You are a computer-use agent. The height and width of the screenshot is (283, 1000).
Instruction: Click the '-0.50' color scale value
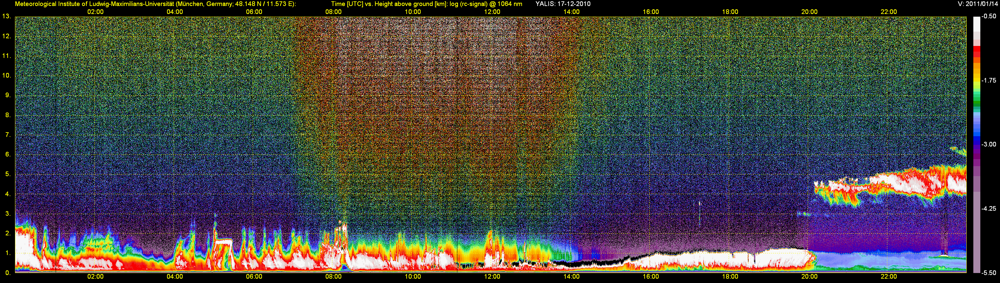point(989,17)
